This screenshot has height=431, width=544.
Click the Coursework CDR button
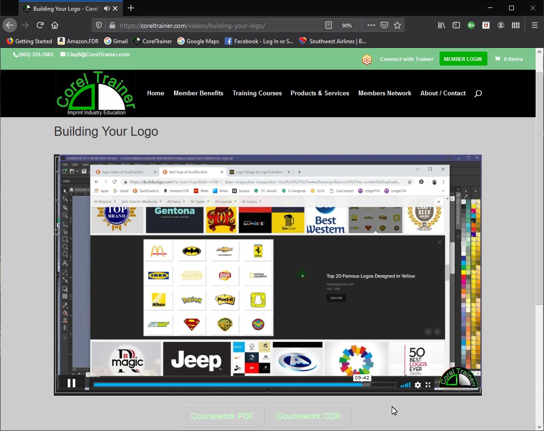tap(309, 416)
